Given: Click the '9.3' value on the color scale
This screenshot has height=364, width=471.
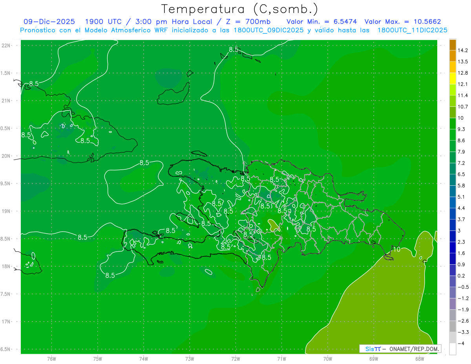Looking at the screenshot, I should [461, 129].
